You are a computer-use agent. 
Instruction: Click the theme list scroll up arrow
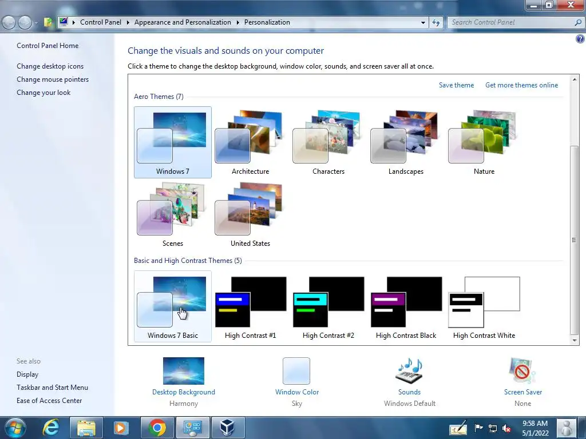(575, 79)
